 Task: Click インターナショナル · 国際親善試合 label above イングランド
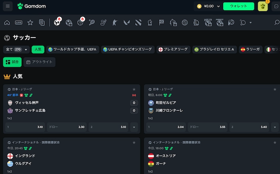pyautogui.click(x=36, y=142)
